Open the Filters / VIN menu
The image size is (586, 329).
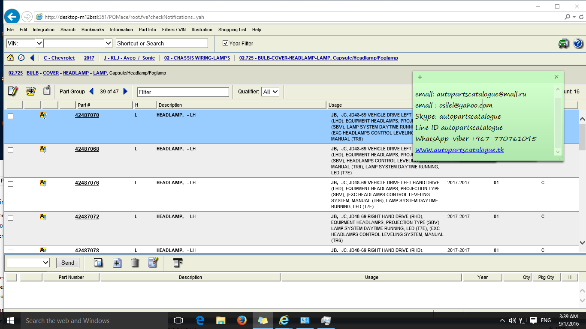click(x=174, y=30)
